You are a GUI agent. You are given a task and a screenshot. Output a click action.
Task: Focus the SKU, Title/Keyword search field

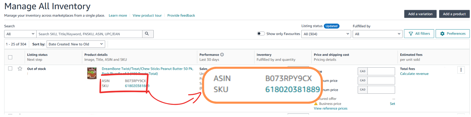(89, 34)
